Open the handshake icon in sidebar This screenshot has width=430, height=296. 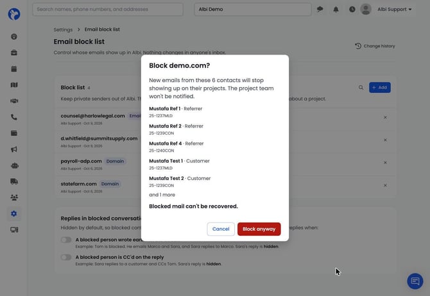pyautogui.click(x=14, y=101)
